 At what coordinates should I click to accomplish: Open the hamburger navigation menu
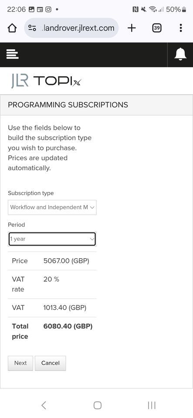[13, 54]
